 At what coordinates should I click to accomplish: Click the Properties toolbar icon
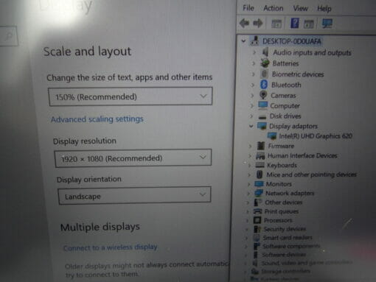pos(276,24)
